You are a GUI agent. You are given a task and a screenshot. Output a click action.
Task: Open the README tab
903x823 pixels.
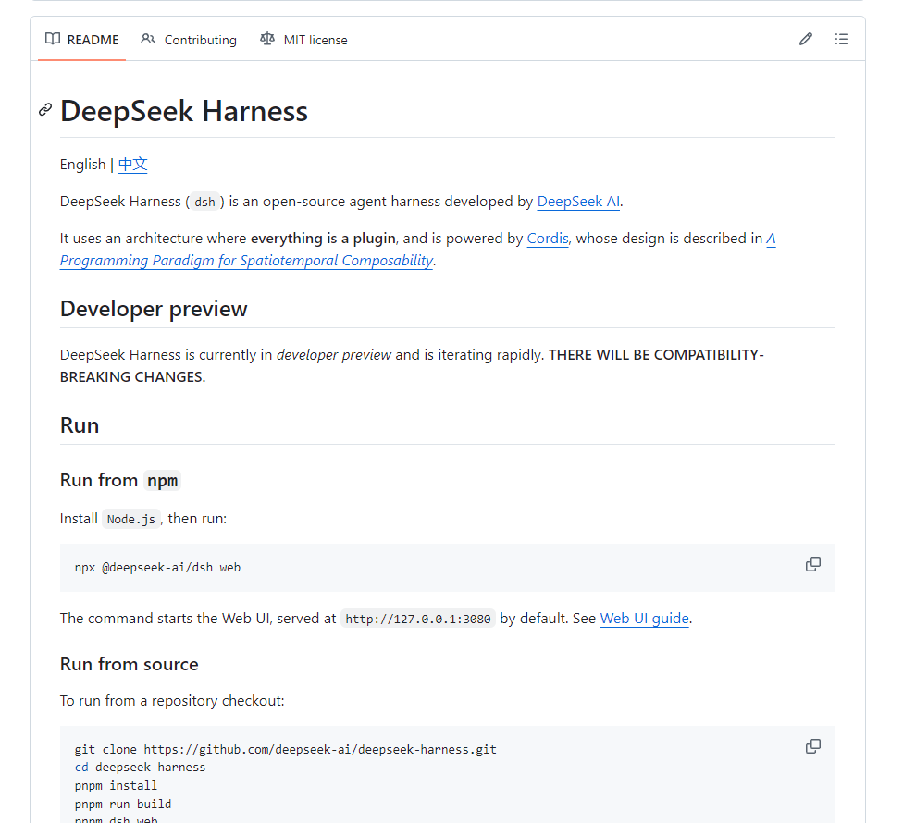pos(81,40)
